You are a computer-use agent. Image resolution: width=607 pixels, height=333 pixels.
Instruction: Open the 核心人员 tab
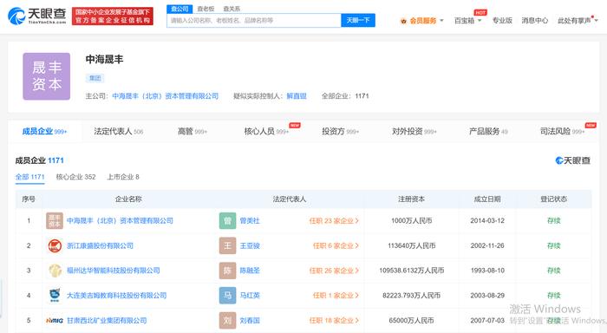point(266,131)
